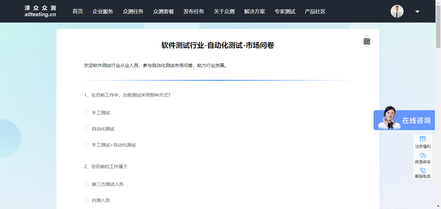Expand the account dropdown arrow
The image size is (441, 209).
(x=417, y=12)
